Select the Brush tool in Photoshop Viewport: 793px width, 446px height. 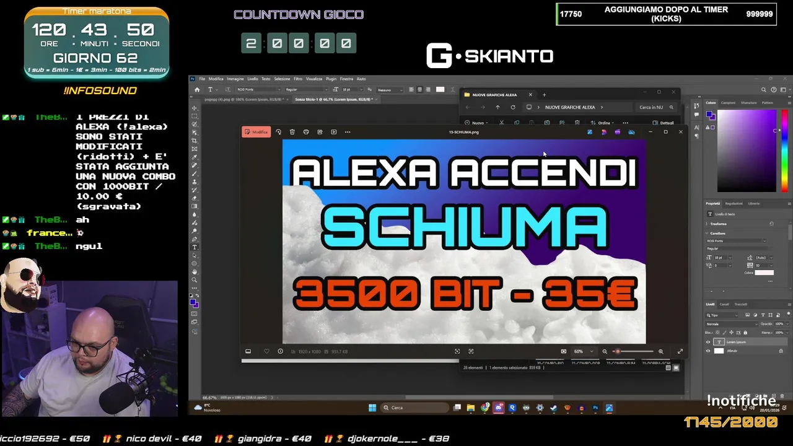pyautogui.click(x=195, y=173)
